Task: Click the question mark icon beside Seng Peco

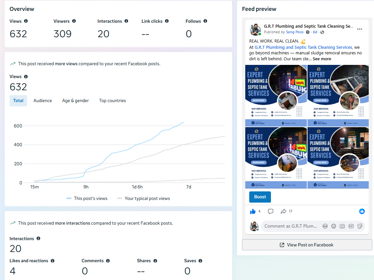Action: pos(308,32)
